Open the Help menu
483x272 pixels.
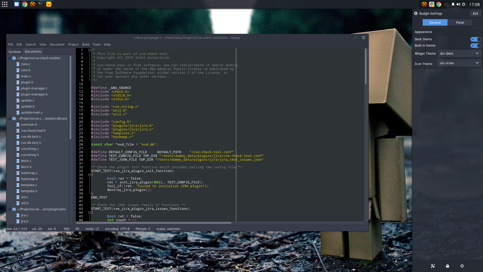point(107,45)
